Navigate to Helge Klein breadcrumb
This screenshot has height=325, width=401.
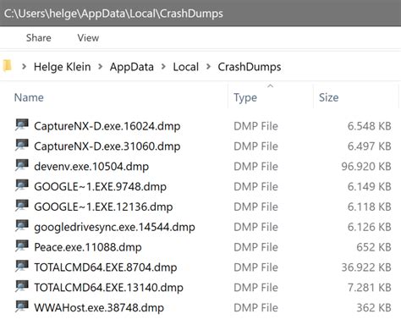[x=63, y=67]
